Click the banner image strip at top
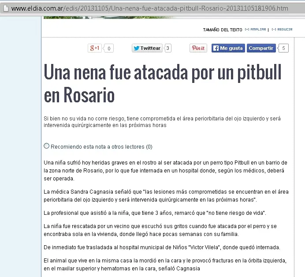Screen dimensions: 305x277 pos(109,18)
